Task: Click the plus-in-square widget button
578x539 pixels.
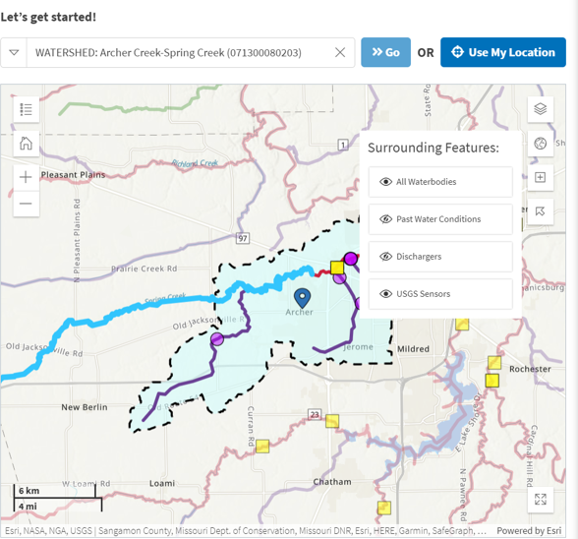Action: point(540,177)
